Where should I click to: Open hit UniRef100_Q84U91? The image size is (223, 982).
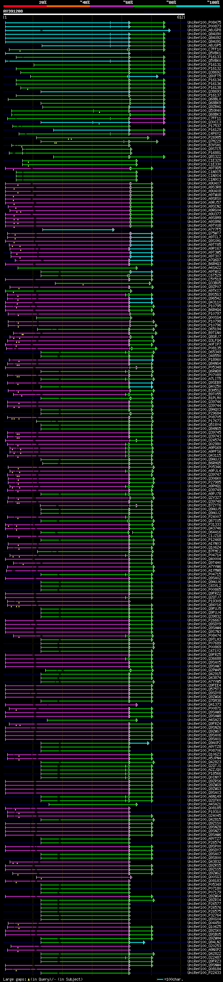(204, 41)
